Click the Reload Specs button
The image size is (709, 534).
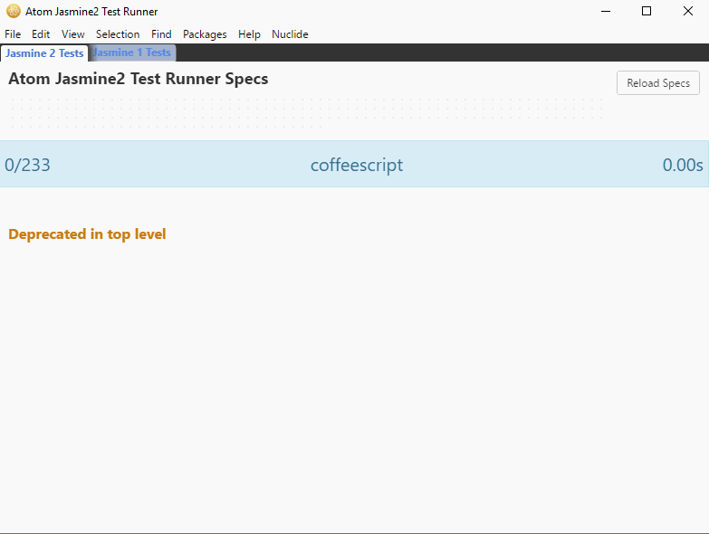[x=658, y=83]
